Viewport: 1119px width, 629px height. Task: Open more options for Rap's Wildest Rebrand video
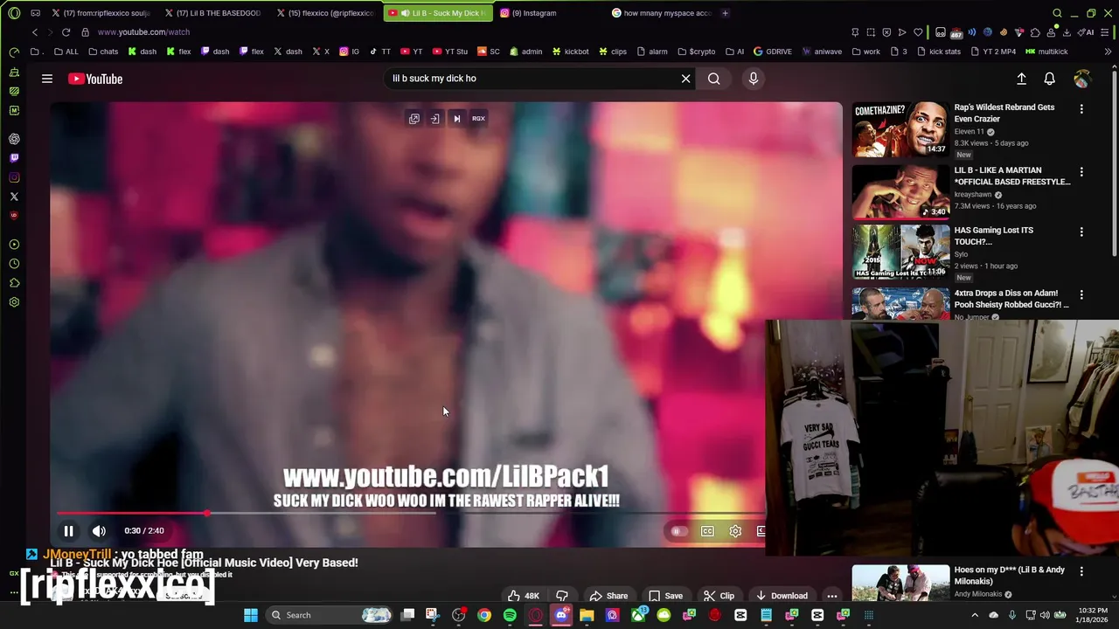point(1081,109)
